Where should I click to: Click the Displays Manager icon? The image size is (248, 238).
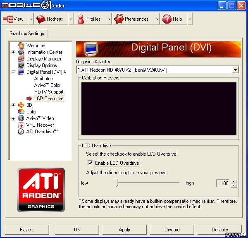tap(21, 59)
